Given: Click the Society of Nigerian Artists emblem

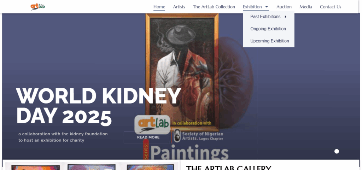Looking at the screenshot, I should click(x=177, y=136).
